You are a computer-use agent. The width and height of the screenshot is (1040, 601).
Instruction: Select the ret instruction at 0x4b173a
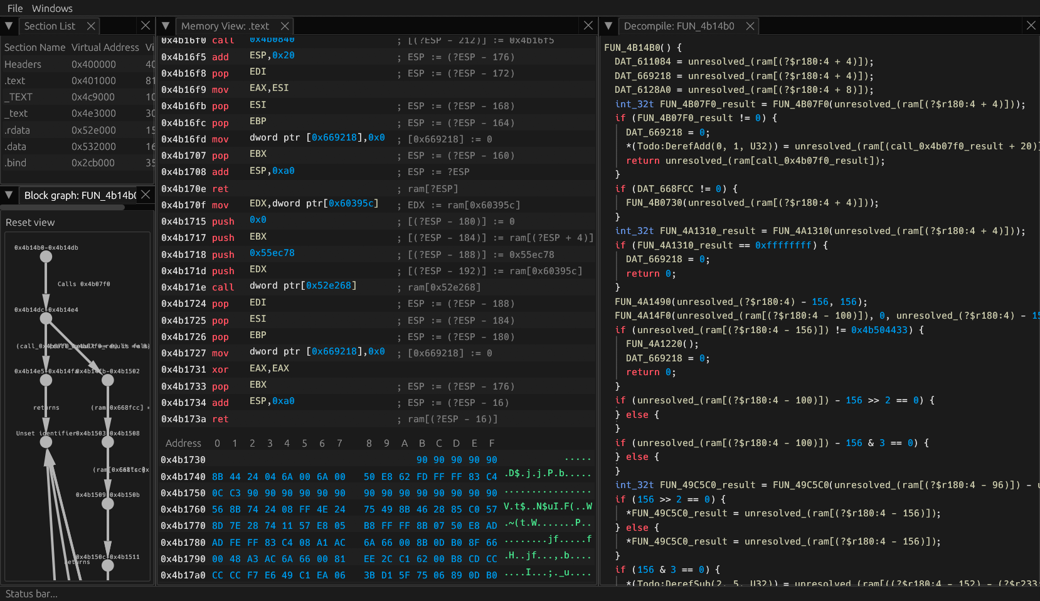click(377, 419)
